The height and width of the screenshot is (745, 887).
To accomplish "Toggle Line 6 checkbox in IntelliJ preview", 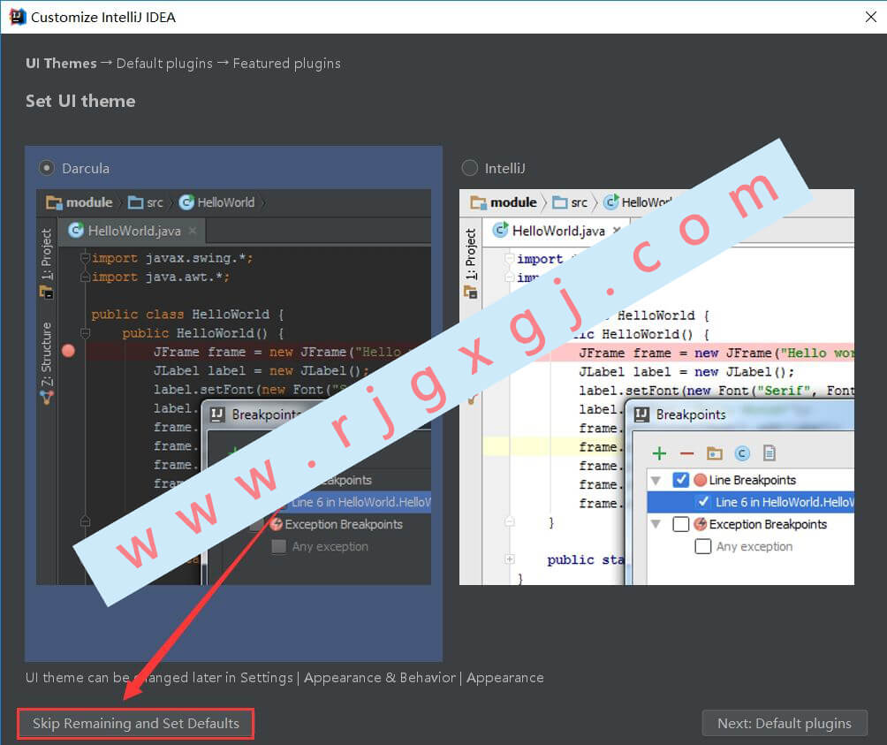I will coord(703,502).
